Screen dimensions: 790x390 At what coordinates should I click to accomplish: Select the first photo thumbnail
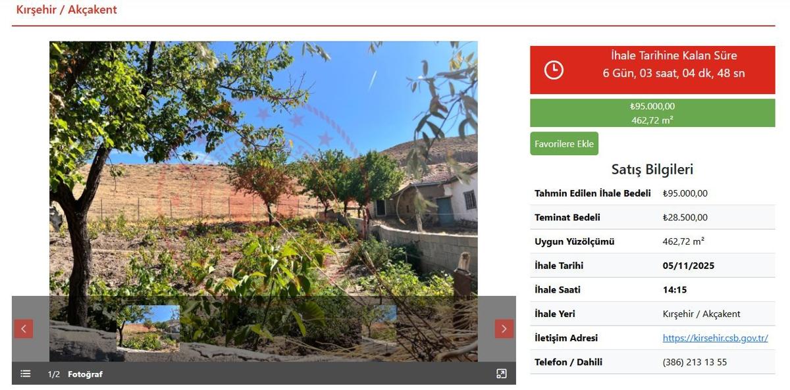point(148,328)
